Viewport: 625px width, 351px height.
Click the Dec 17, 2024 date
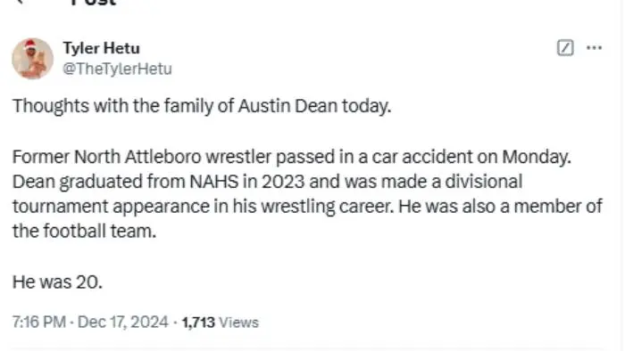pyautogui.click(x=123, y=322)
